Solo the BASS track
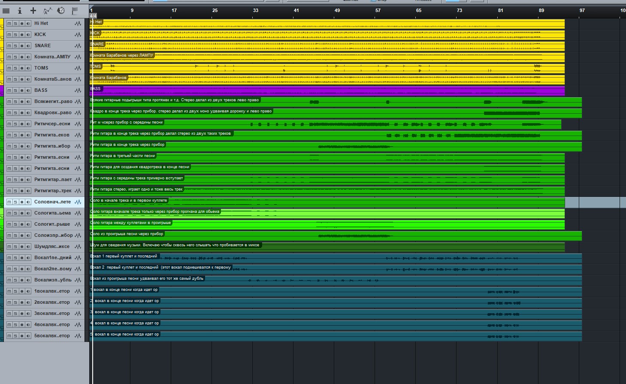626x384 pixels. click(x=15, y=91)
